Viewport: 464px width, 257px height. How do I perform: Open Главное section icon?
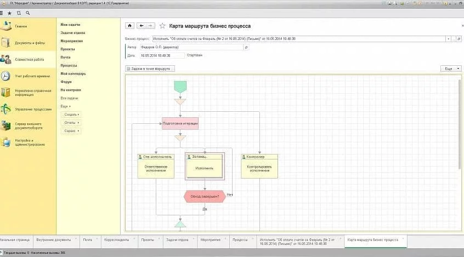5,26
